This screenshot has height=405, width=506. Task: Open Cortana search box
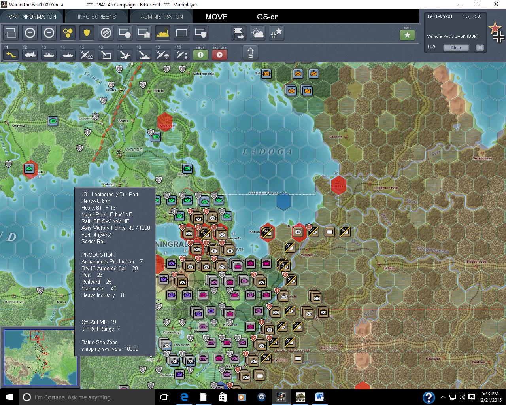(87, 397)
